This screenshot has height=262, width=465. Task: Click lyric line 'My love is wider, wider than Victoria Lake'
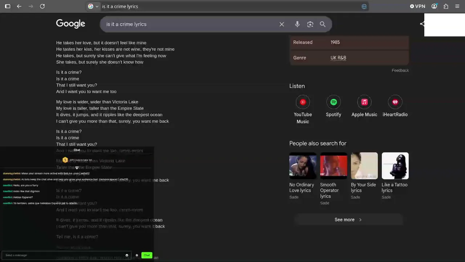(x=97, y=102)
